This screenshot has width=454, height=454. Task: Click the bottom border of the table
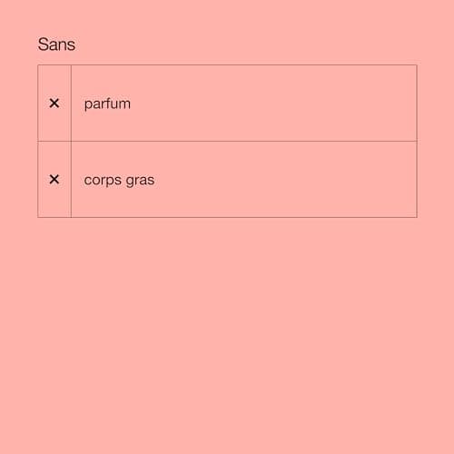point(227,217)
